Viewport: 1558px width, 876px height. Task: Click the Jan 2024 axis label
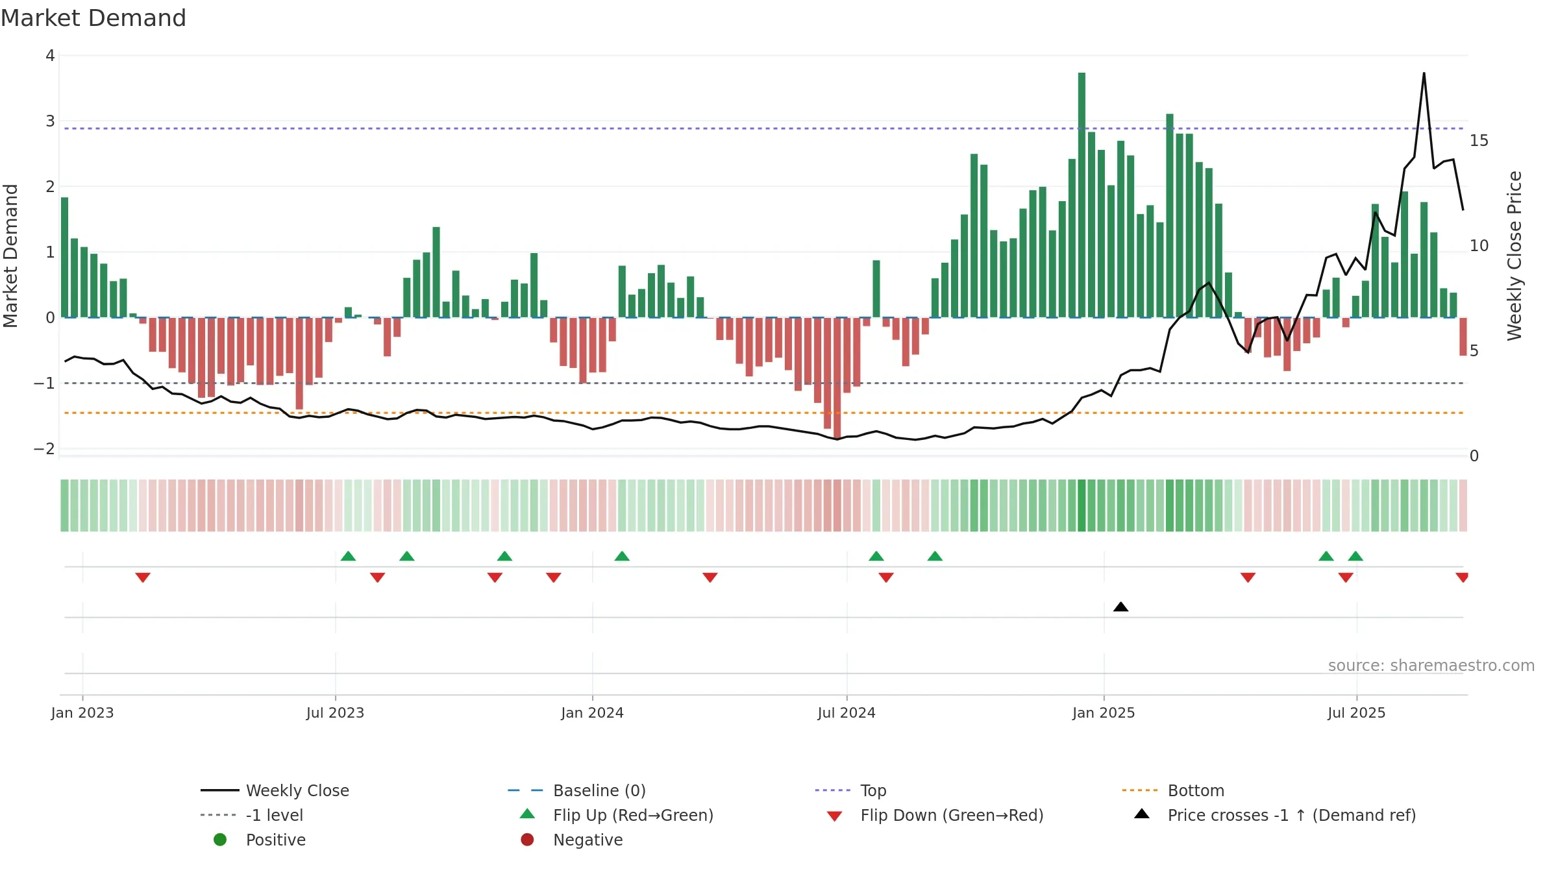click(592, 712)
